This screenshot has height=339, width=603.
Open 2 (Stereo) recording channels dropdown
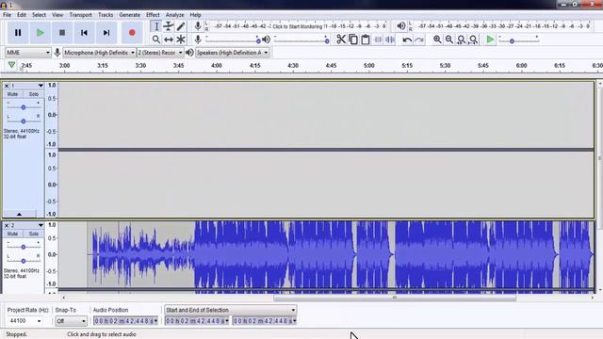160,53
